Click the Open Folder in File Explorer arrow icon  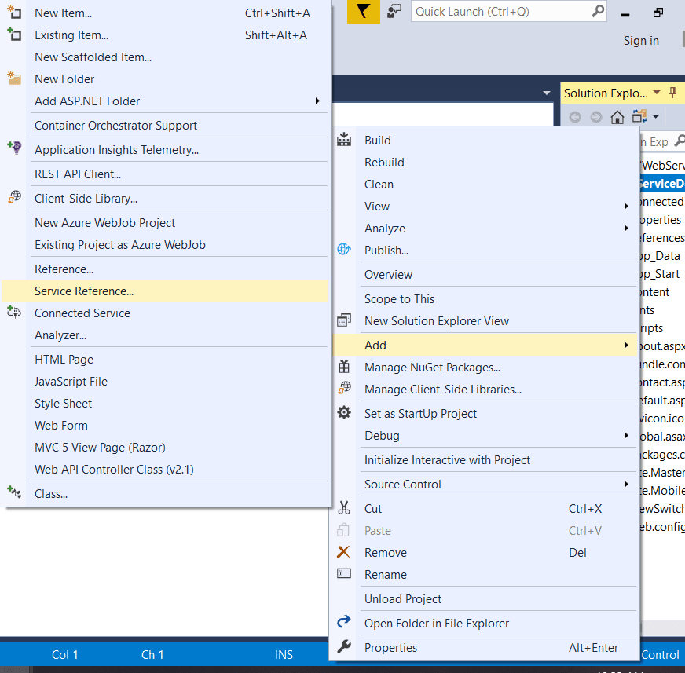(344, 621)
